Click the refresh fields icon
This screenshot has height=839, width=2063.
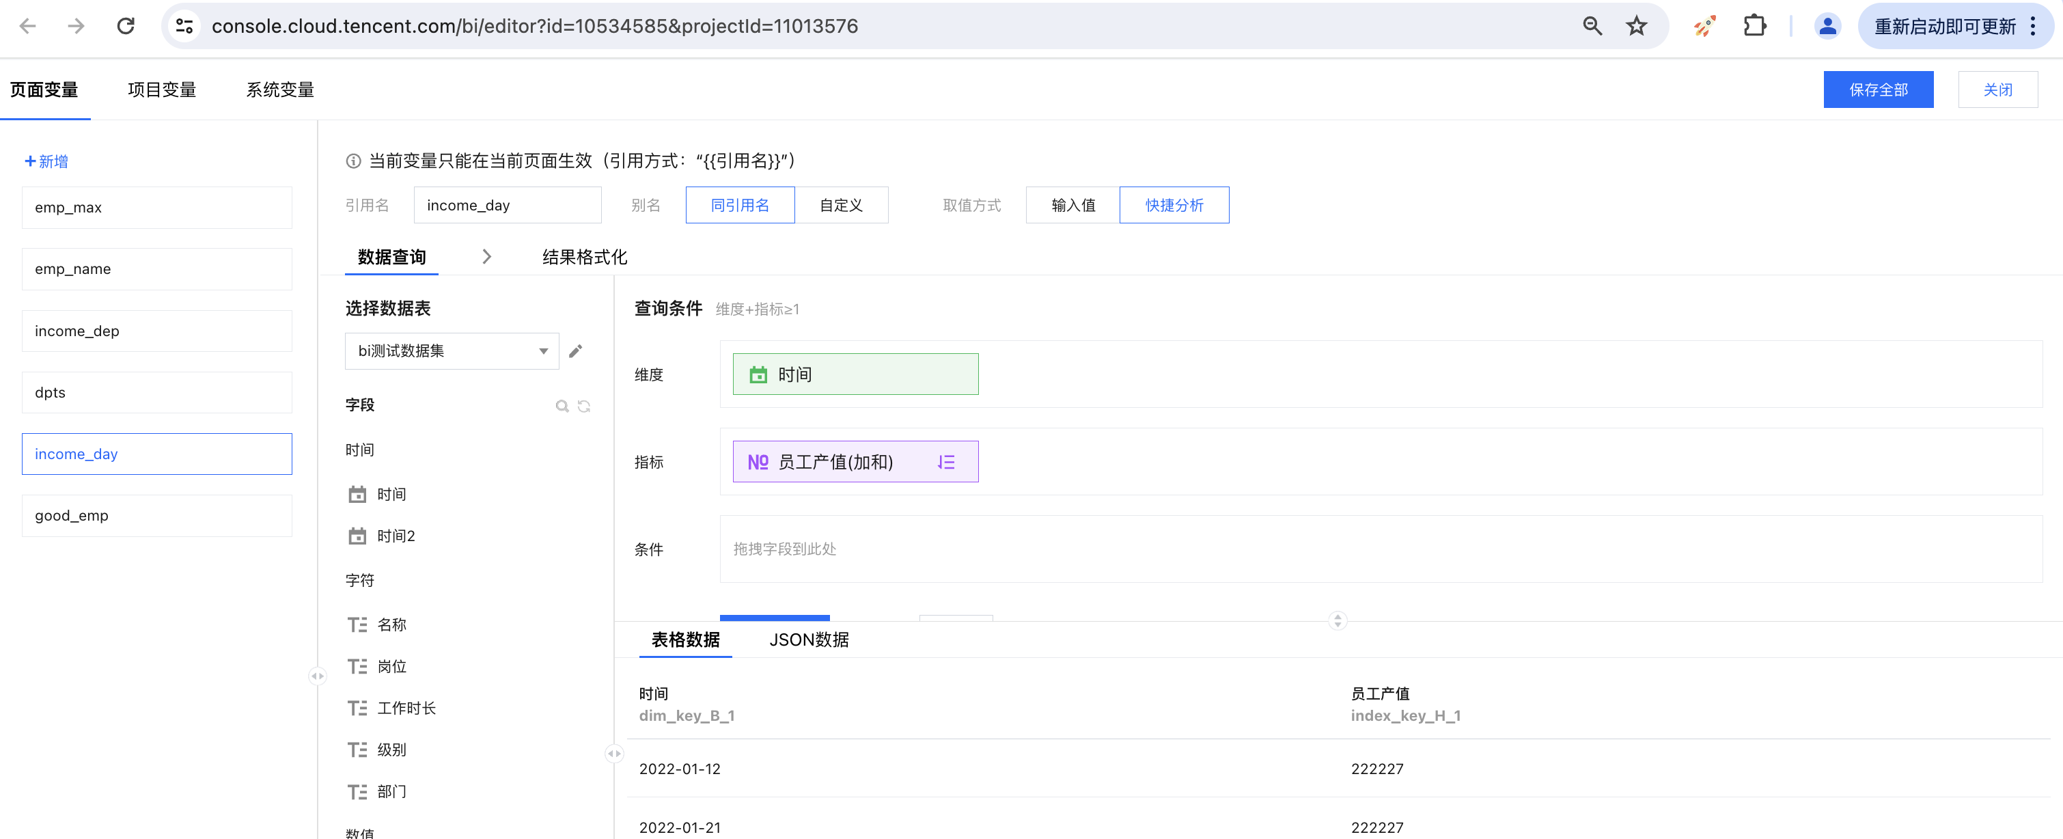pos(584,407)
